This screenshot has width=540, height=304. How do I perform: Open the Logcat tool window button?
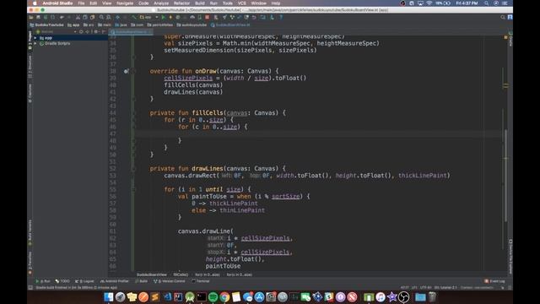pyautogui.click(x=84, y=281)
